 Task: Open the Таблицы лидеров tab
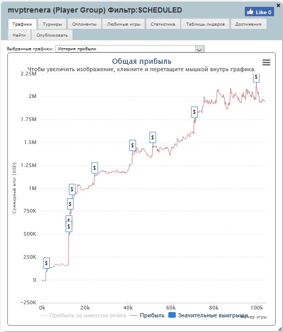(206, 24)
